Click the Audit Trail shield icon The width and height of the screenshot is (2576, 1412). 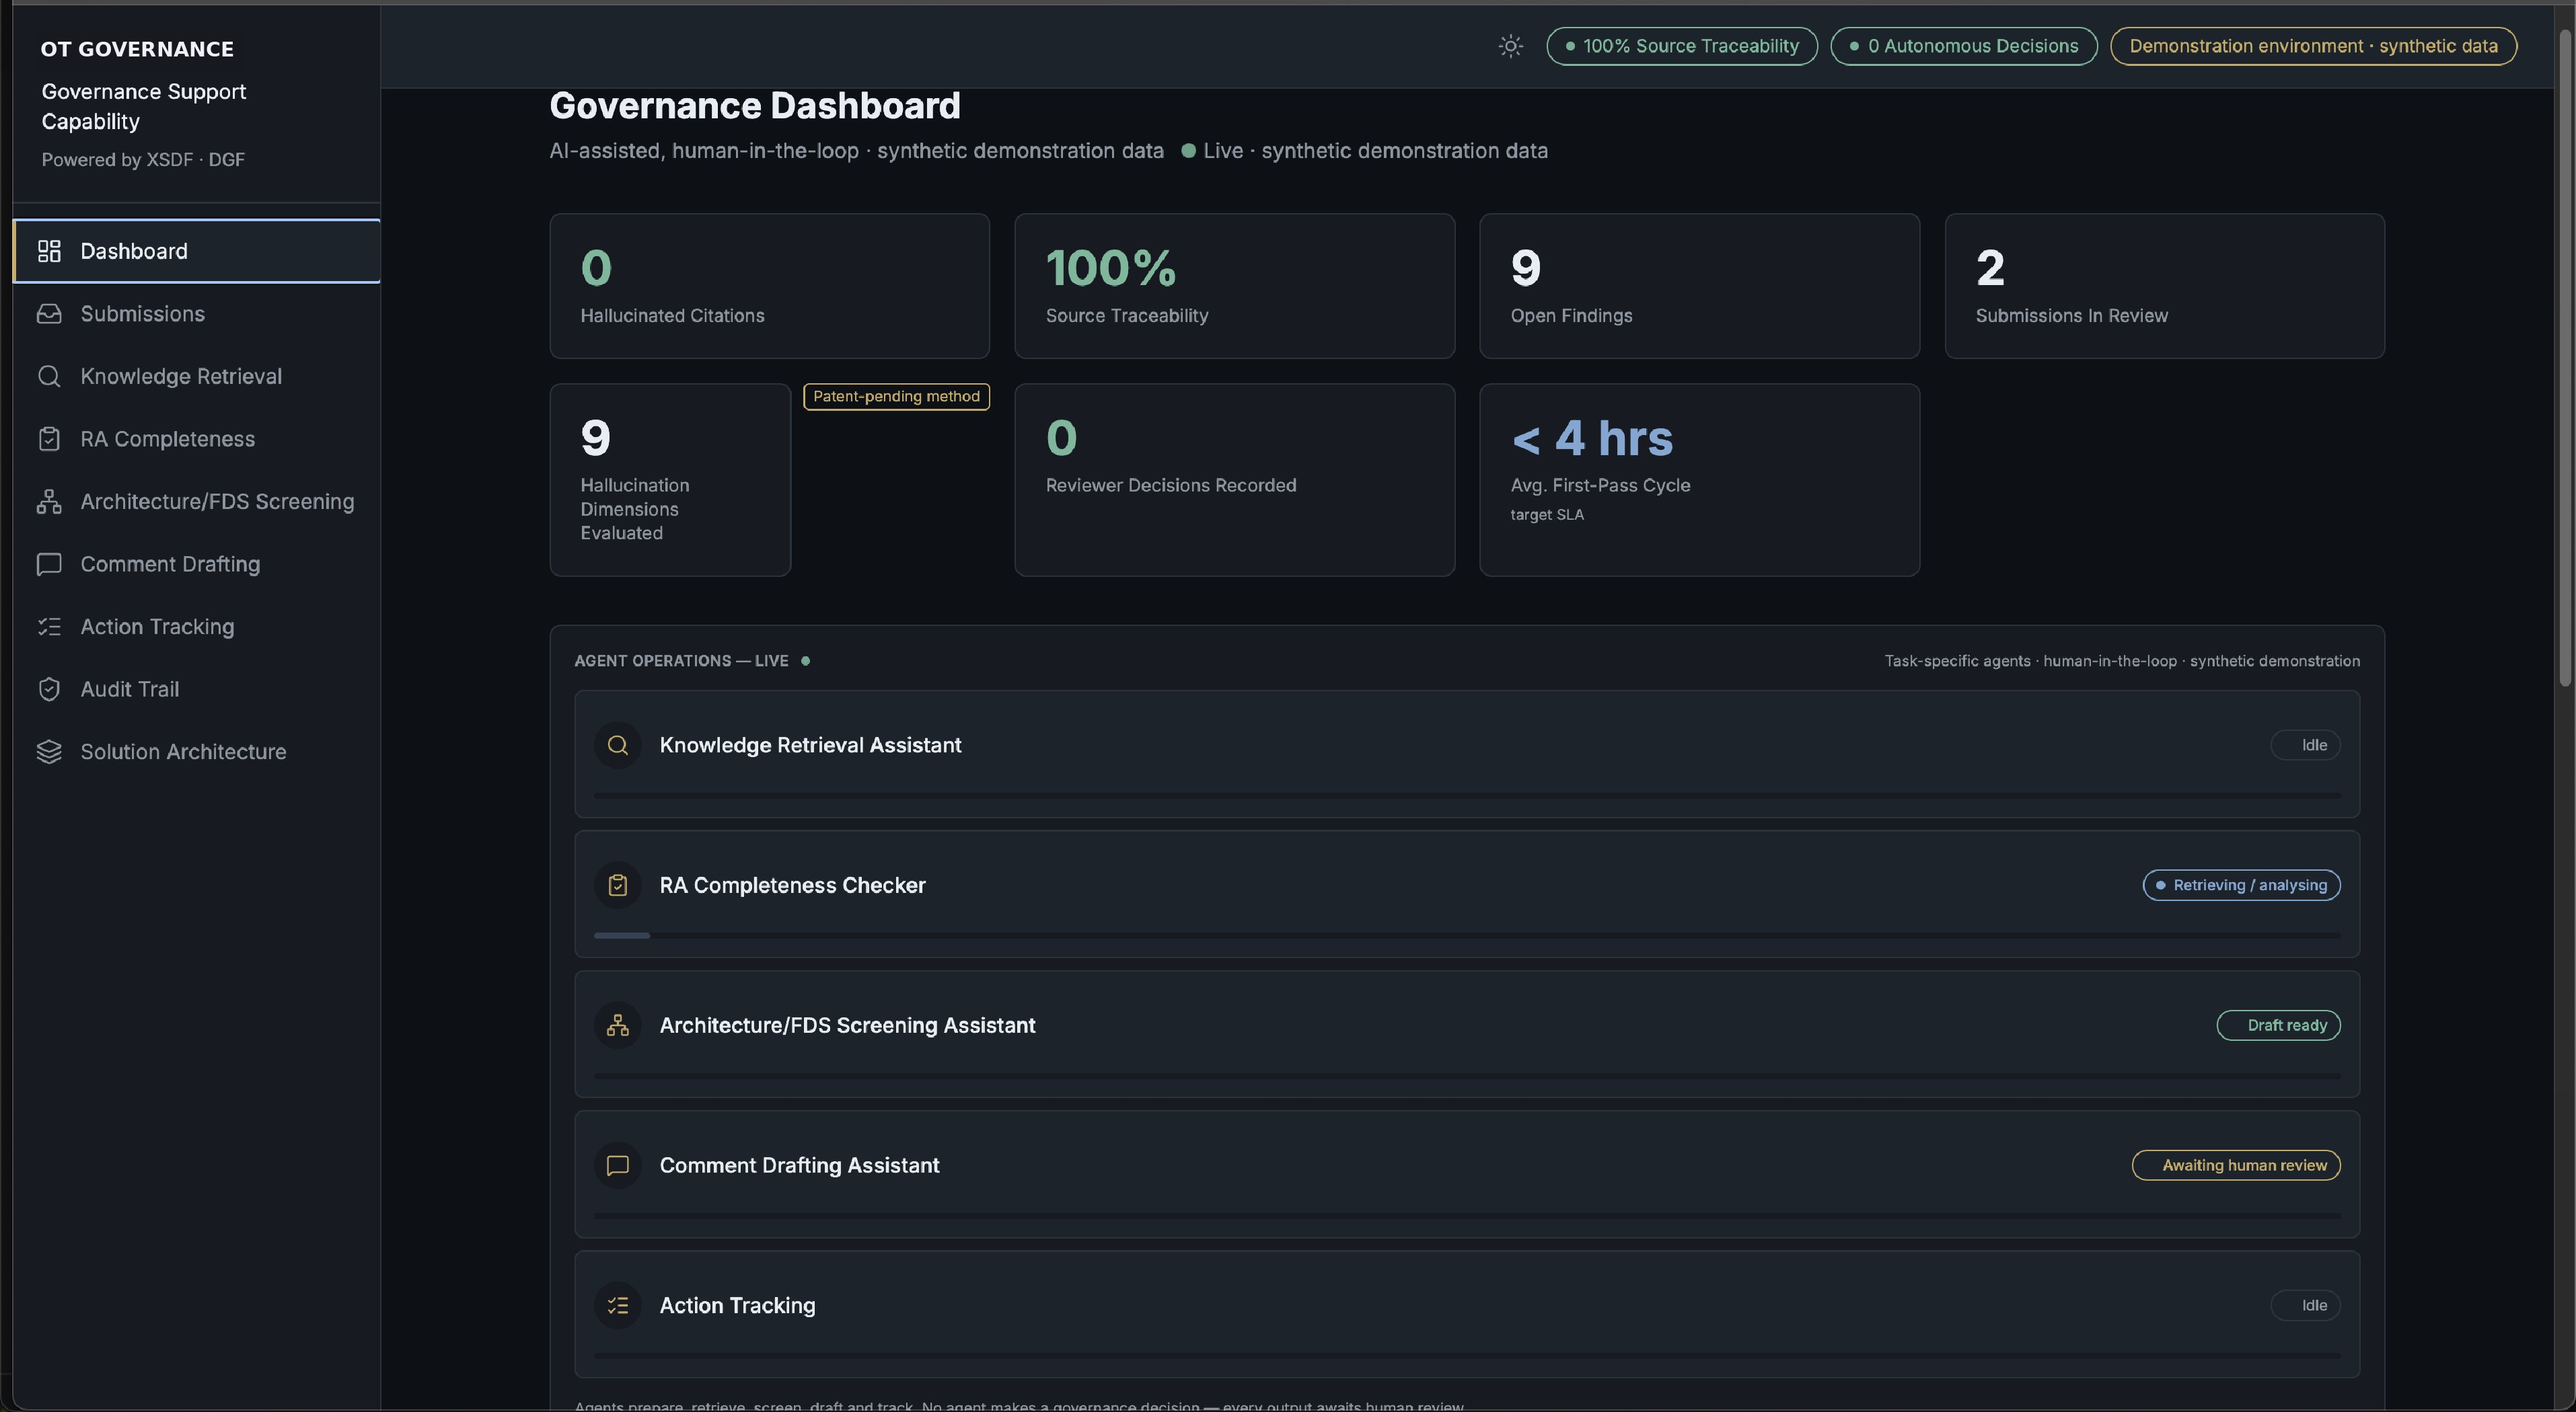click(49, 689)
